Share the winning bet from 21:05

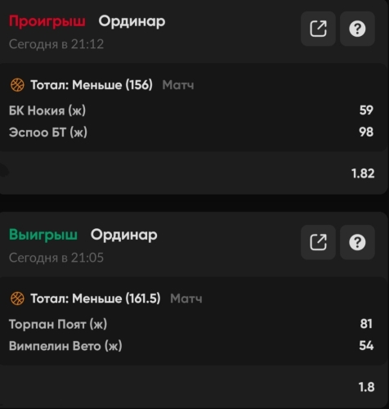click(318, 242)
